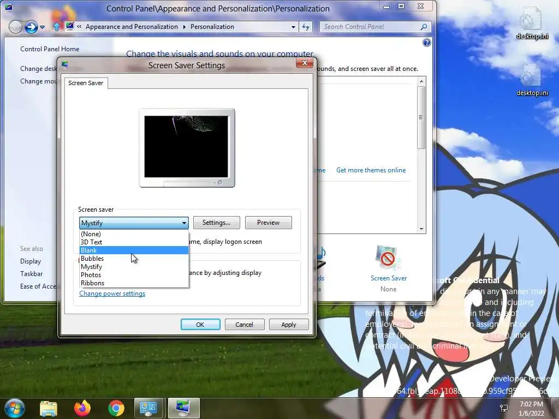Viewport: 559px width, 419px height.
Task: Select Photos screen saver option
Action: point(134,275)
